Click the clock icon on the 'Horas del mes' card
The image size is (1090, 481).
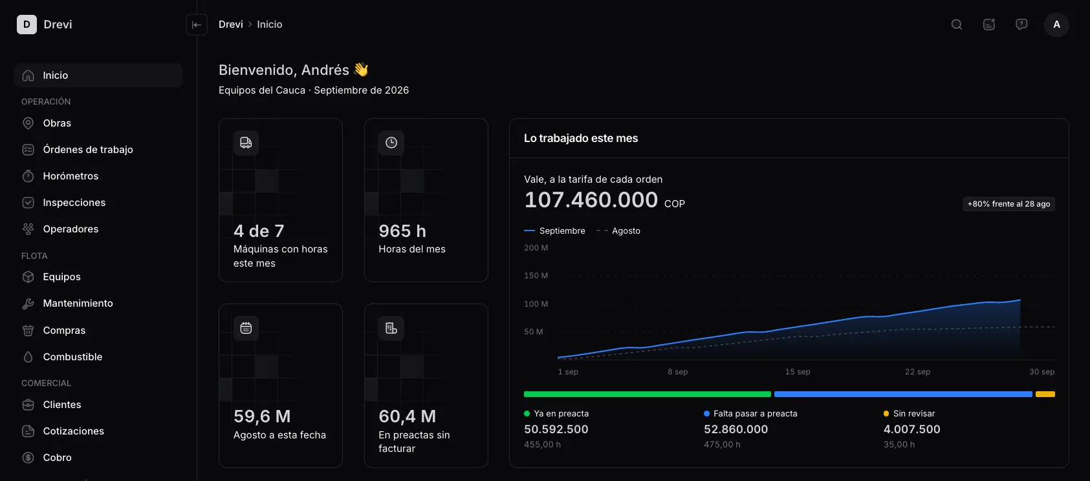pos(391,143)
